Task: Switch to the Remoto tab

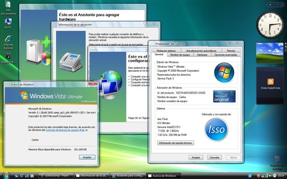Action: [231, 51]
